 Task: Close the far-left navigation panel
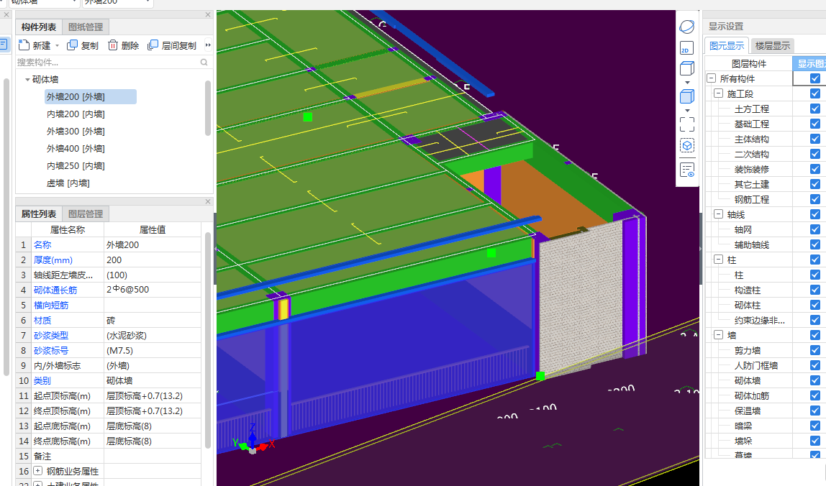click(x=7, y=15)
